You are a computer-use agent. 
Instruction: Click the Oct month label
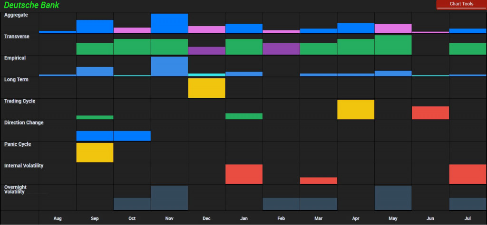click(132, 218)
